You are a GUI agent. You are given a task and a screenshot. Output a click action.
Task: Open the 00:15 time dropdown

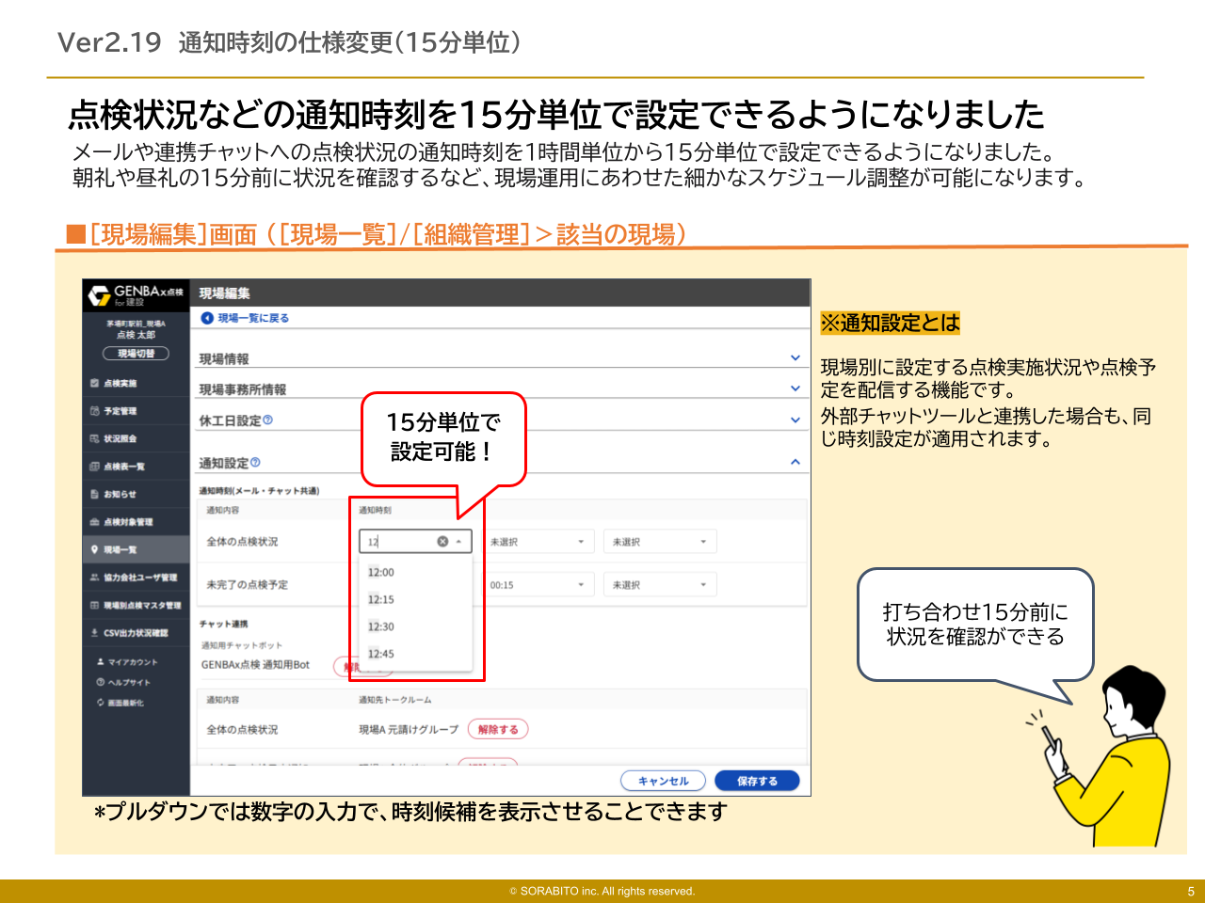tap(537, 585)
